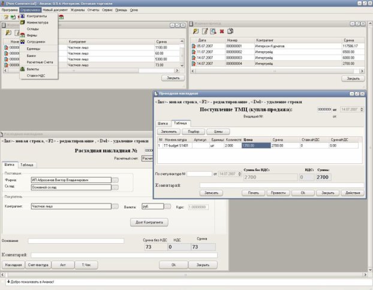Open the Новый документ menu
373x290 pixels.
(x=55, y=10)
